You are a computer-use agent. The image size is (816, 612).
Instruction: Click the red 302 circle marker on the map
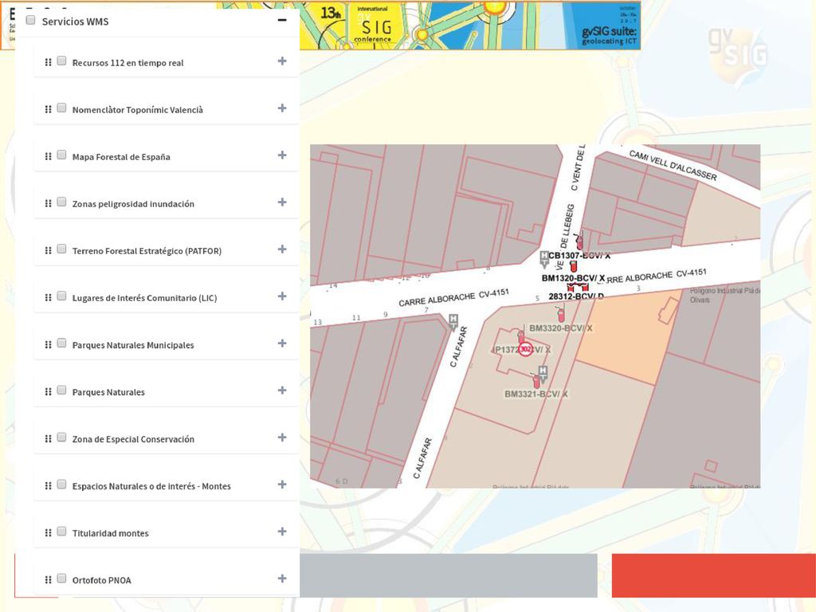[x=526, y=349]
